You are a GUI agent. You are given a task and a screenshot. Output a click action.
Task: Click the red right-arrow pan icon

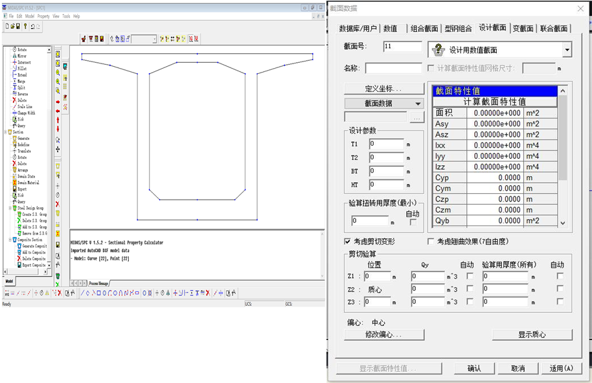pos(58,102)
